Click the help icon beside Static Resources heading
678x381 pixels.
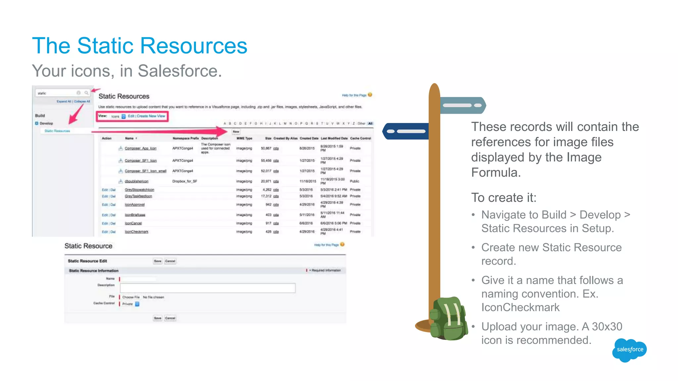tap(370, 95)
